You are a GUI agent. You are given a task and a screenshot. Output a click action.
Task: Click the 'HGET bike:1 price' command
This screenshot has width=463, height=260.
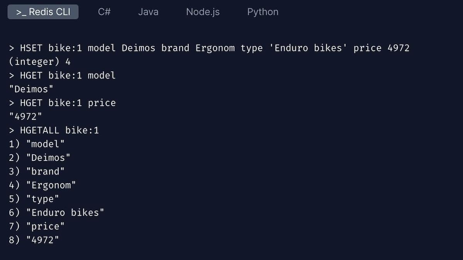pyautogui.click(x=63, y=103)
